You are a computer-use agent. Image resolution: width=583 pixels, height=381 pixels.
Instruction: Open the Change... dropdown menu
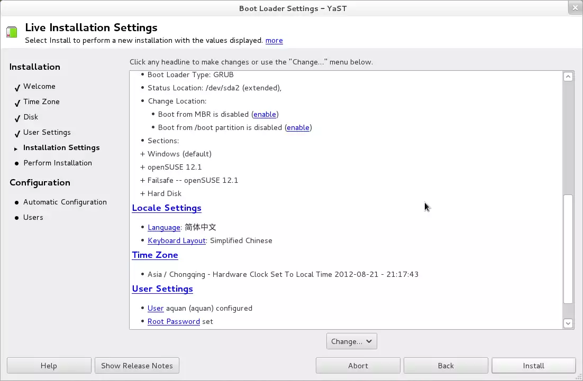(x=351, y=341)
